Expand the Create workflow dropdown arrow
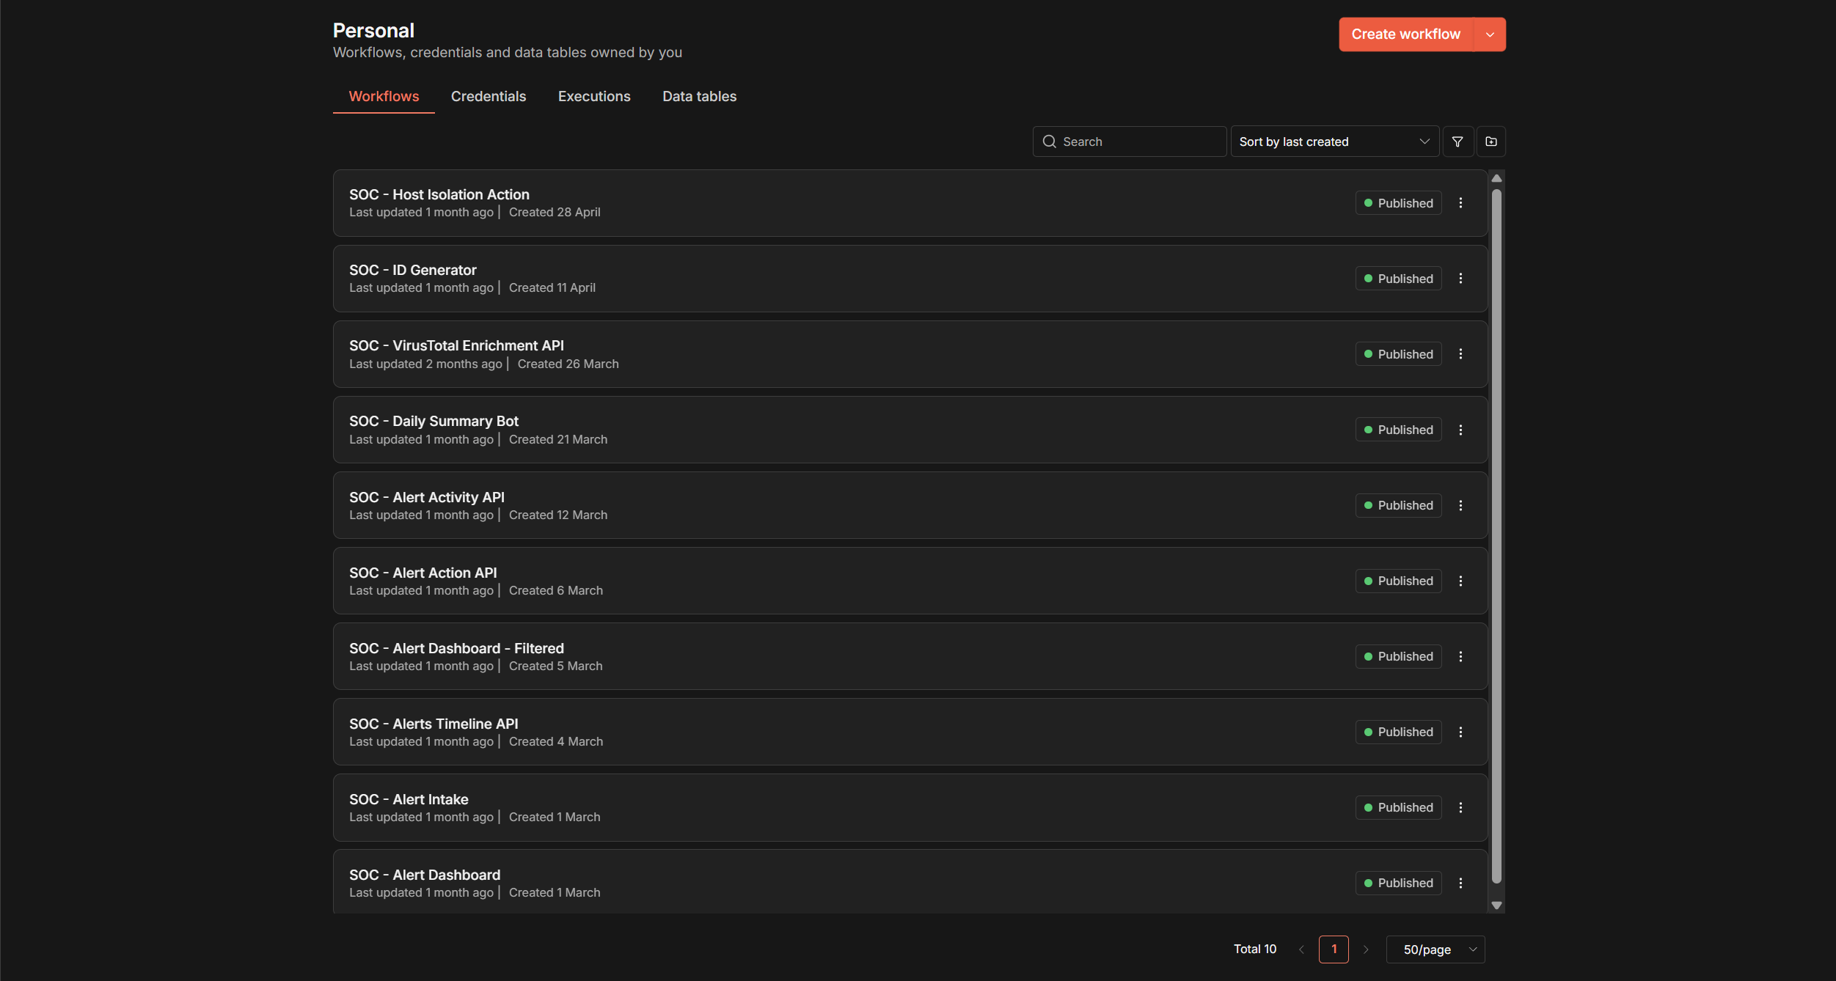This screenshot has height=981, width=1836. point(1490,34)
